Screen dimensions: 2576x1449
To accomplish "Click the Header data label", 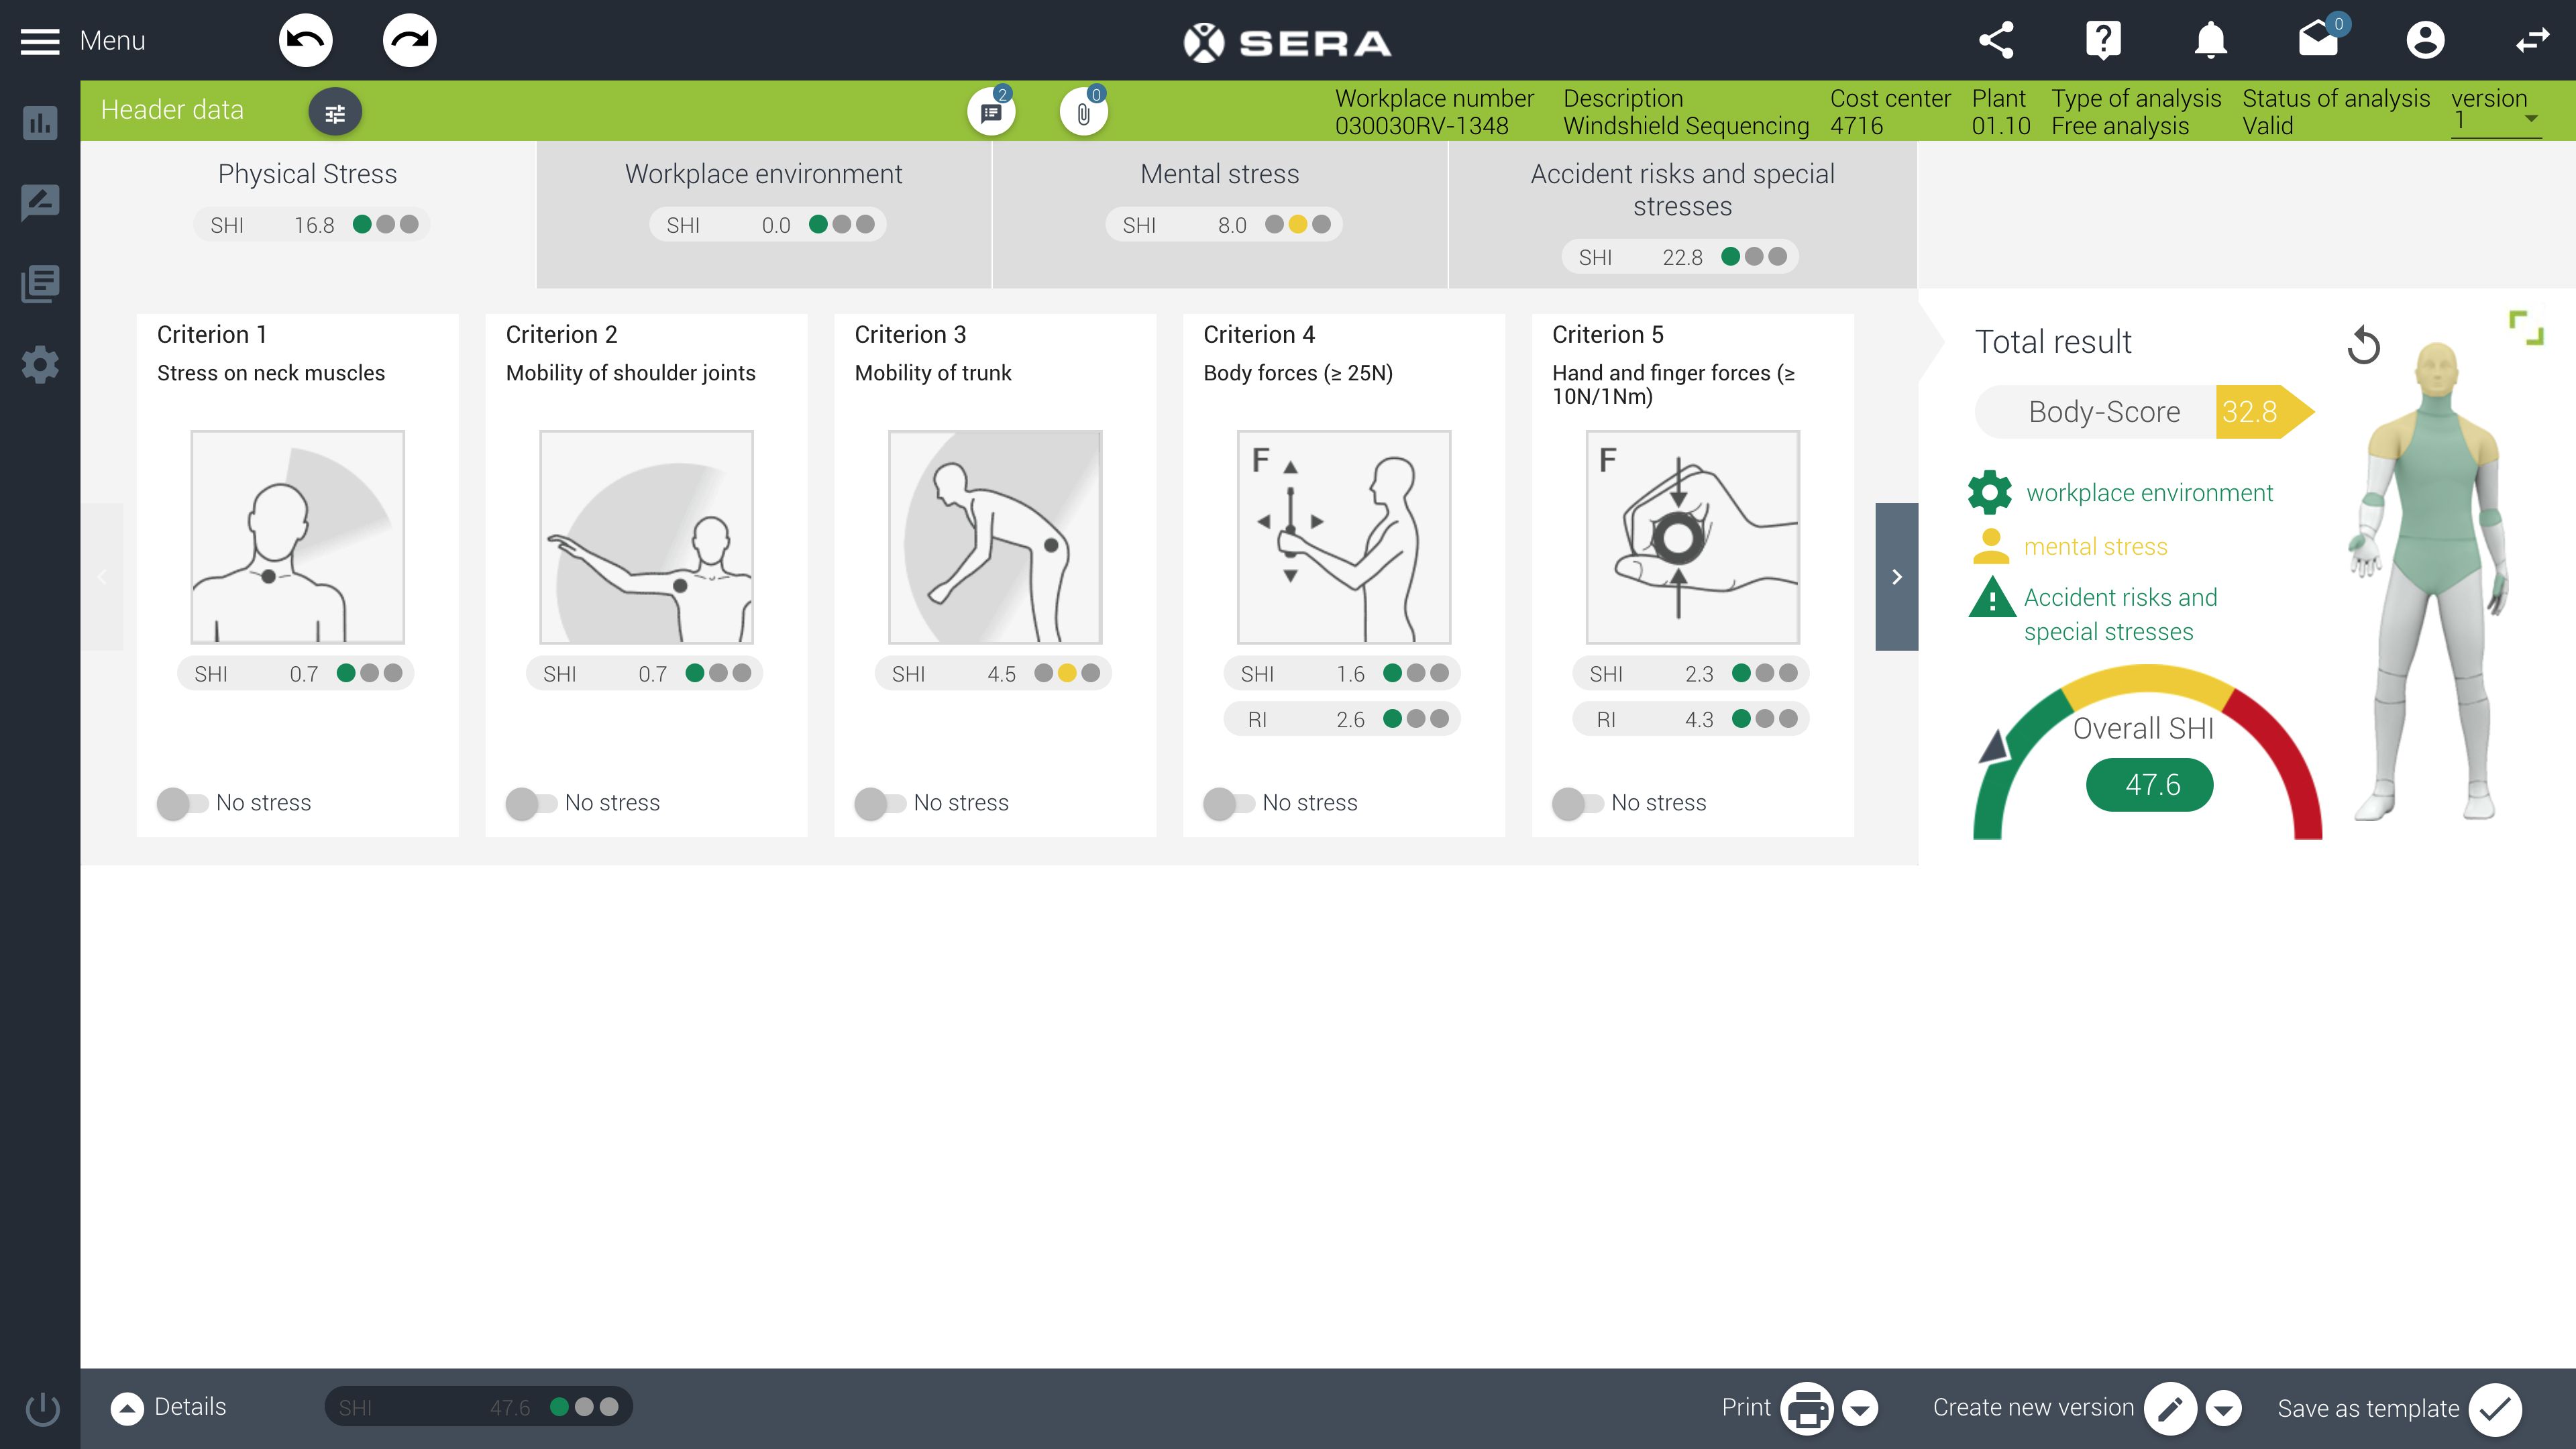I will coord(172,110).
